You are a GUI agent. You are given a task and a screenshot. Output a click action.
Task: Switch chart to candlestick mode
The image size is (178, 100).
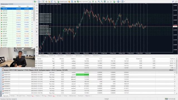[x=93, y=2]
